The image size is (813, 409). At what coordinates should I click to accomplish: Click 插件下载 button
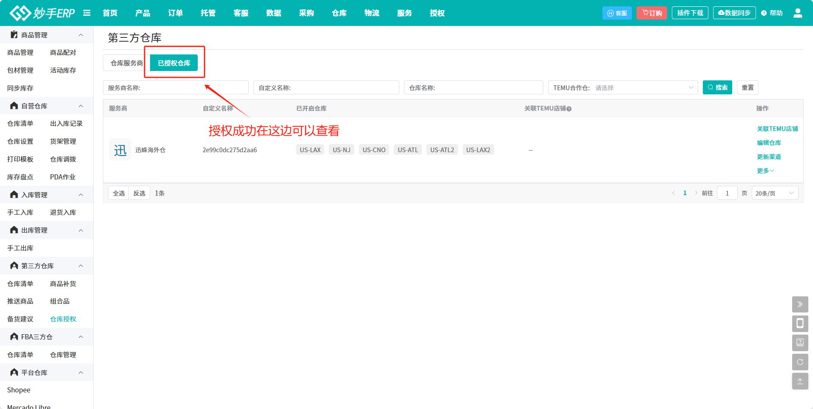click(690, 13)
